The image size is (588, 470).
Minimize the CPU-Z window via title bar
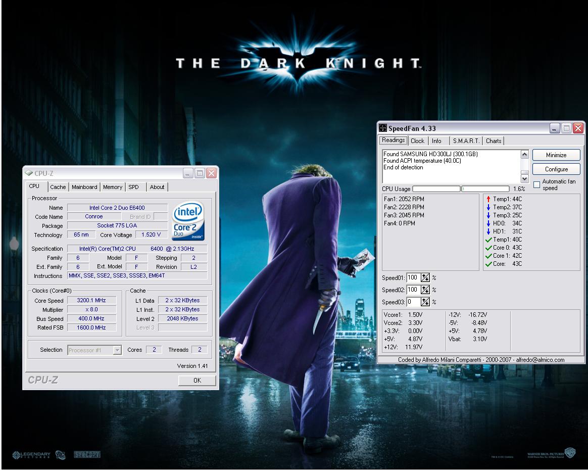pyautogui.click(x=188, y=173)
